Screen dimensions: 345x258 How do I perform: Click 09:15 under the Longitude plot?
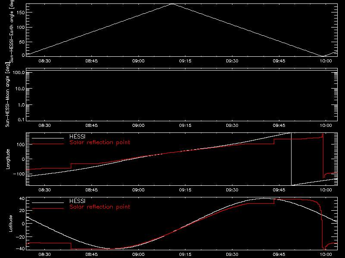pyautogui.click(x=185, y=190)
